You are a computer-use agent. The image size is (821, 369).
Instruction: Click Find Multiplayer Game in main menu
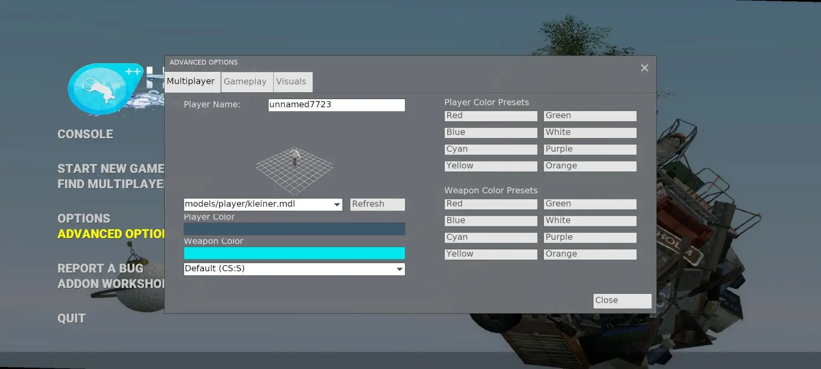click(111, 184)
